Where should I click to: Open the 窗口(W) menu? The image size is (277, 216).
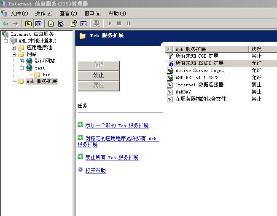(93, 13)
